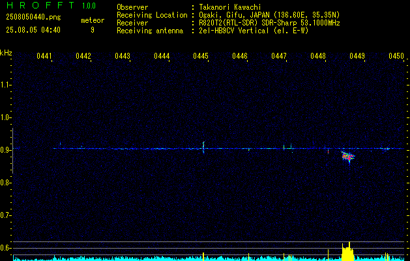
Task: Click the large red meteor echo near 0449
Action: (x=348, y=157)
